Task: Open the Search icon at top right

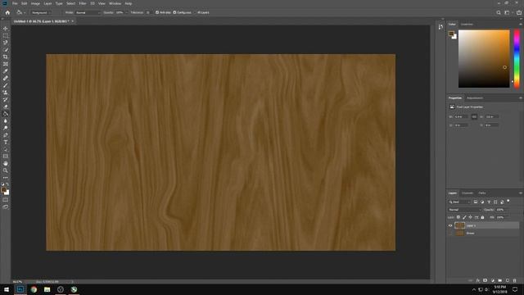Action: click(499, 12)
